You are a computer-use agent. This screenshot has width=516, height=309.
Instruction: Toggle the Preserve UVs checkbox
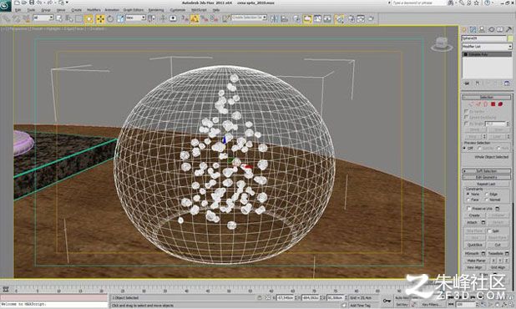[469, 209]
